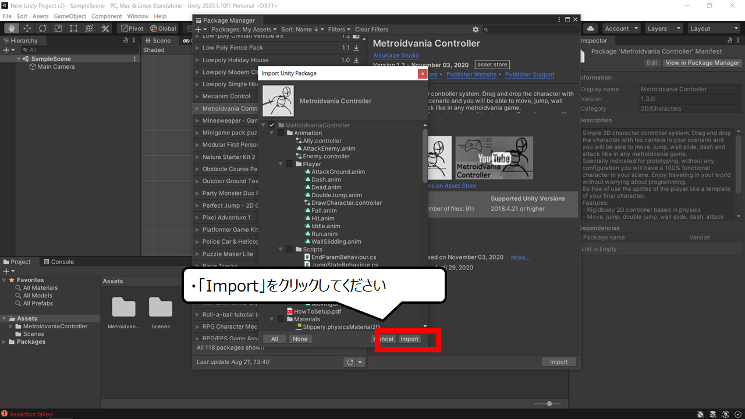745x419 pixels.
Task: Click the Assertion failed error icon
Action: pyautogui.click(x=5, y=414)
